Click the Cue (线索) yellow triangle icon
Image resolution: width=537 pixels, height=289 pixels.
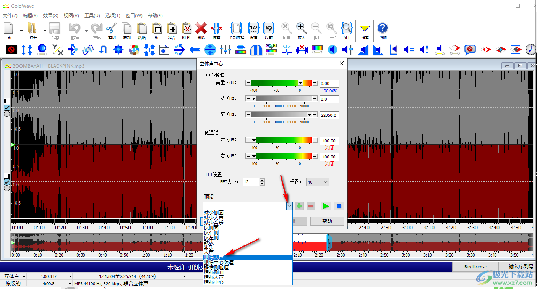coord(365,29)
